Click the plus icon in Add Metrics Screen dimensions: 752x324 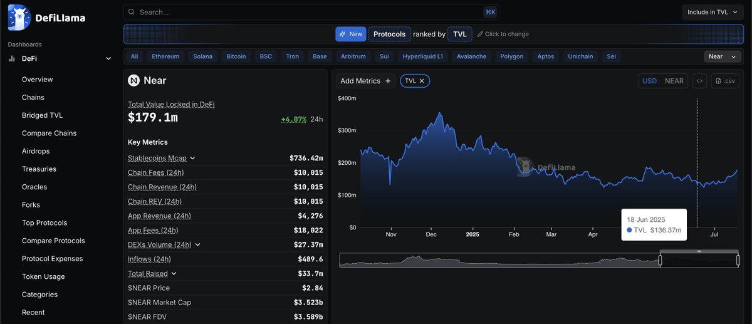pos(388,81)
